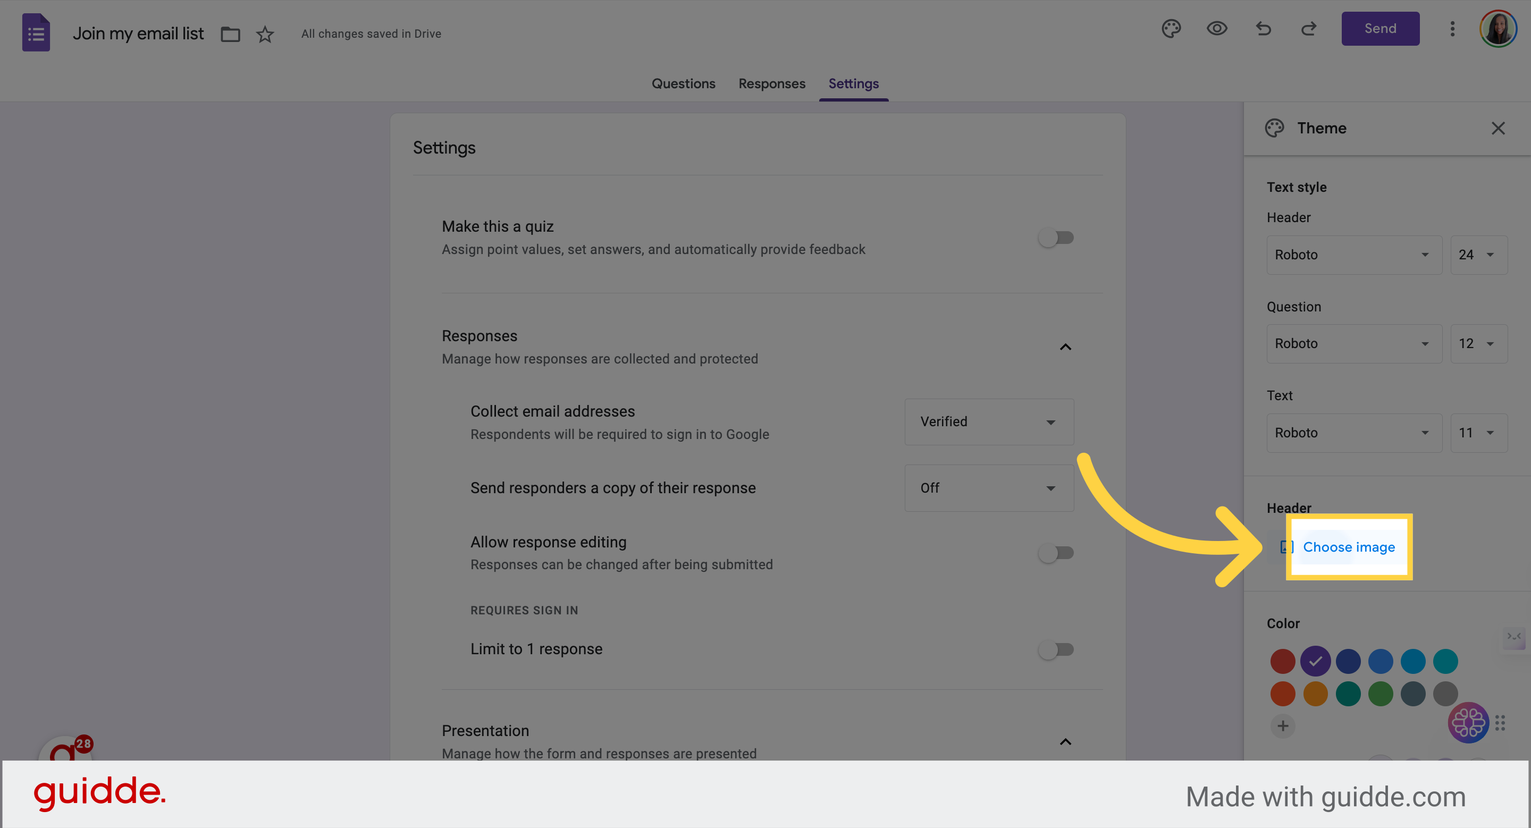This screenshot has width=1531, height=828.
Task: Select the deep orange color swatch
Action: (x=1283, y=694)
